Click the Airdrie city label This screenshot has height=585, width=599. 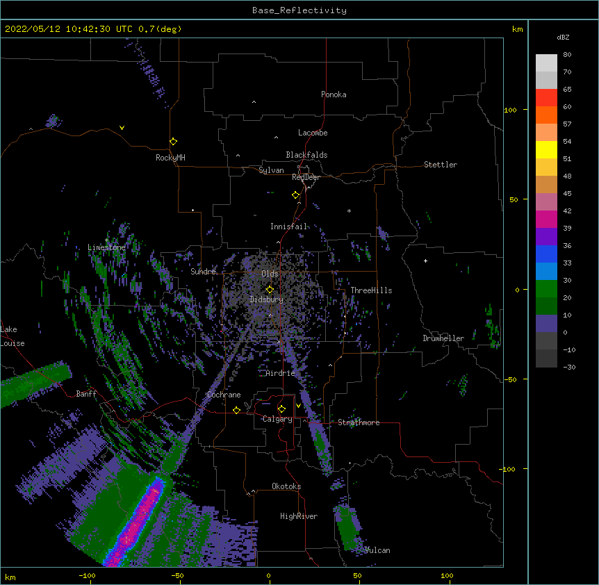pyautogui.click(x=281, y=373)
